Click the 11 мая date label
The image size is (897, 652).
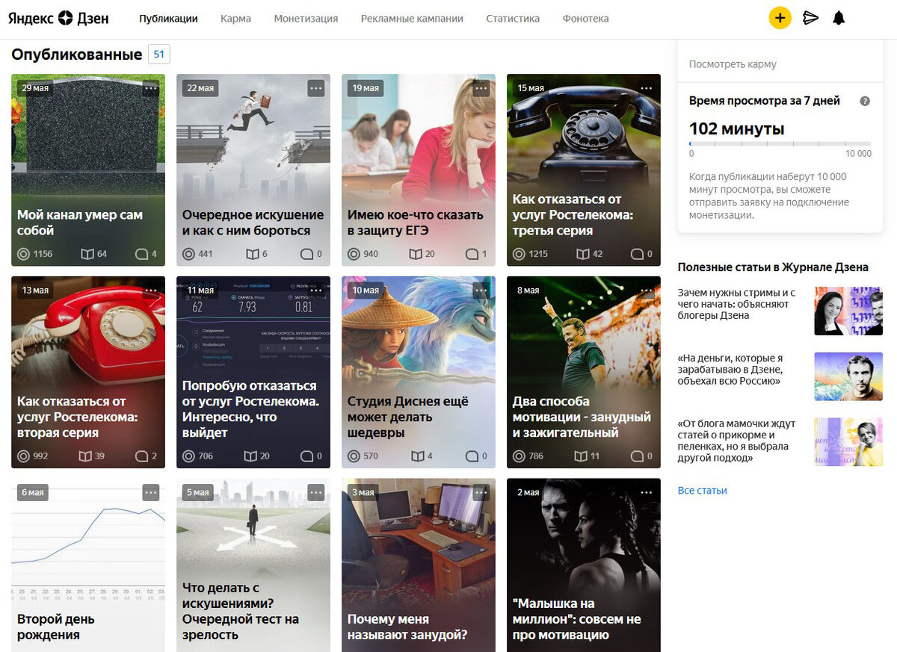[200, 290]
